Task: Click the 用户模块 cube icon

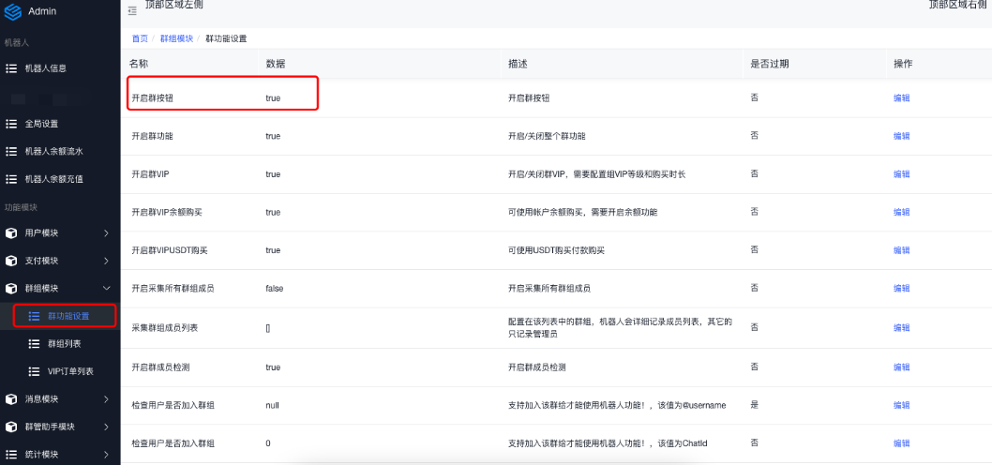Action: pyautogui.click(x=11, y=232)
